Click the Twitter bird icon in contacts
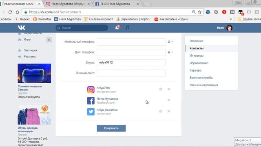The width and height of the screenshot is (261, 147). pyautogui.click(x=91, y=111)
